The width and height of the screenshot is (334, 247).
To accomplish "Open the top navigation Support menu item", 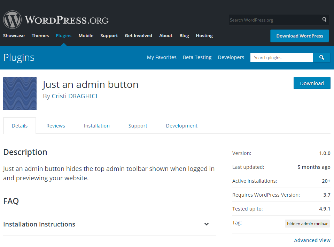I will pyautogui.click(x=109, y=36).
